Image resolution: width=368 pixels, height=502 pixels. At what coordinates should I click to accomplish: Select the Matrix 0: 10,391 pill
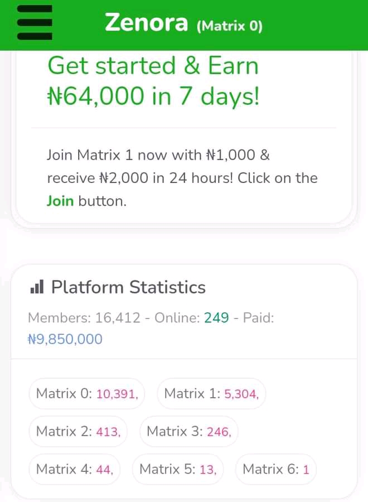(87, 393)
